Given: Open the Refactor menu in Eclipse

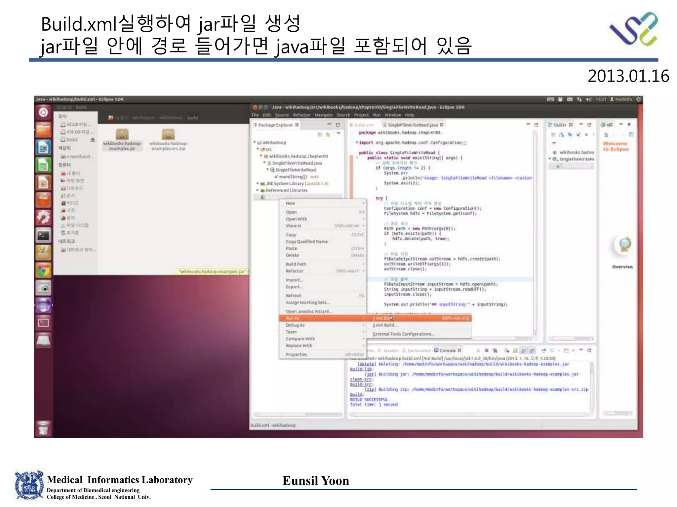Looking at the screenshot, I should click(x=301, y=115).
